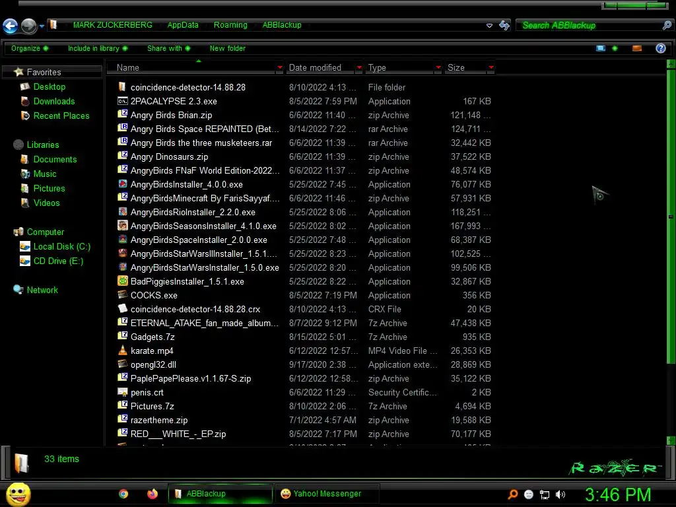Open the Videos library
Screen dimensions: 676x507
pyautogui.click(x=47, y=203)
